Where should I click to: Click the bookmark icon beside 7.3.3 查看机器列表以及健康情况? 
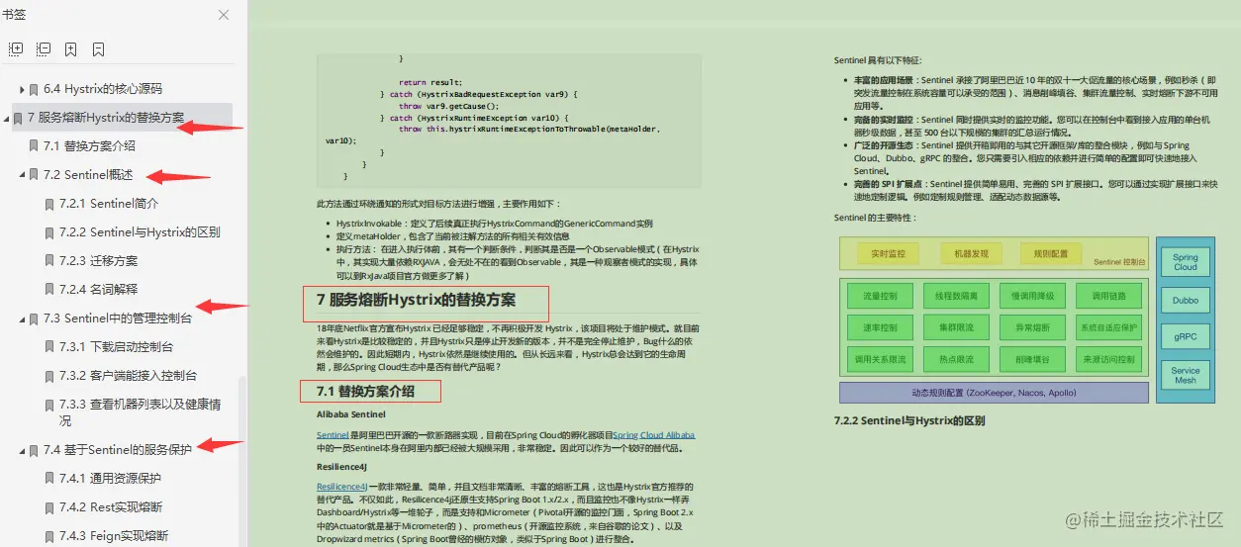tap(49, 405)
